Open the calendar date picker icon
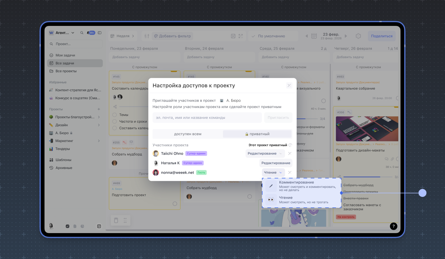445x259 pixels. click(314, 36)
